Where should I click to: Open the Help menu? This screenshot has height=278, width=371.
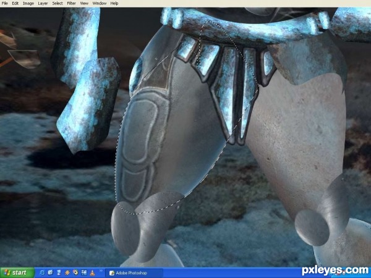[114, 3]
